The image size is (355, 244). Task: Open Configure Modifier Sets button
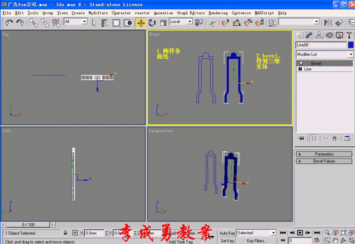(x=347, y=138)
